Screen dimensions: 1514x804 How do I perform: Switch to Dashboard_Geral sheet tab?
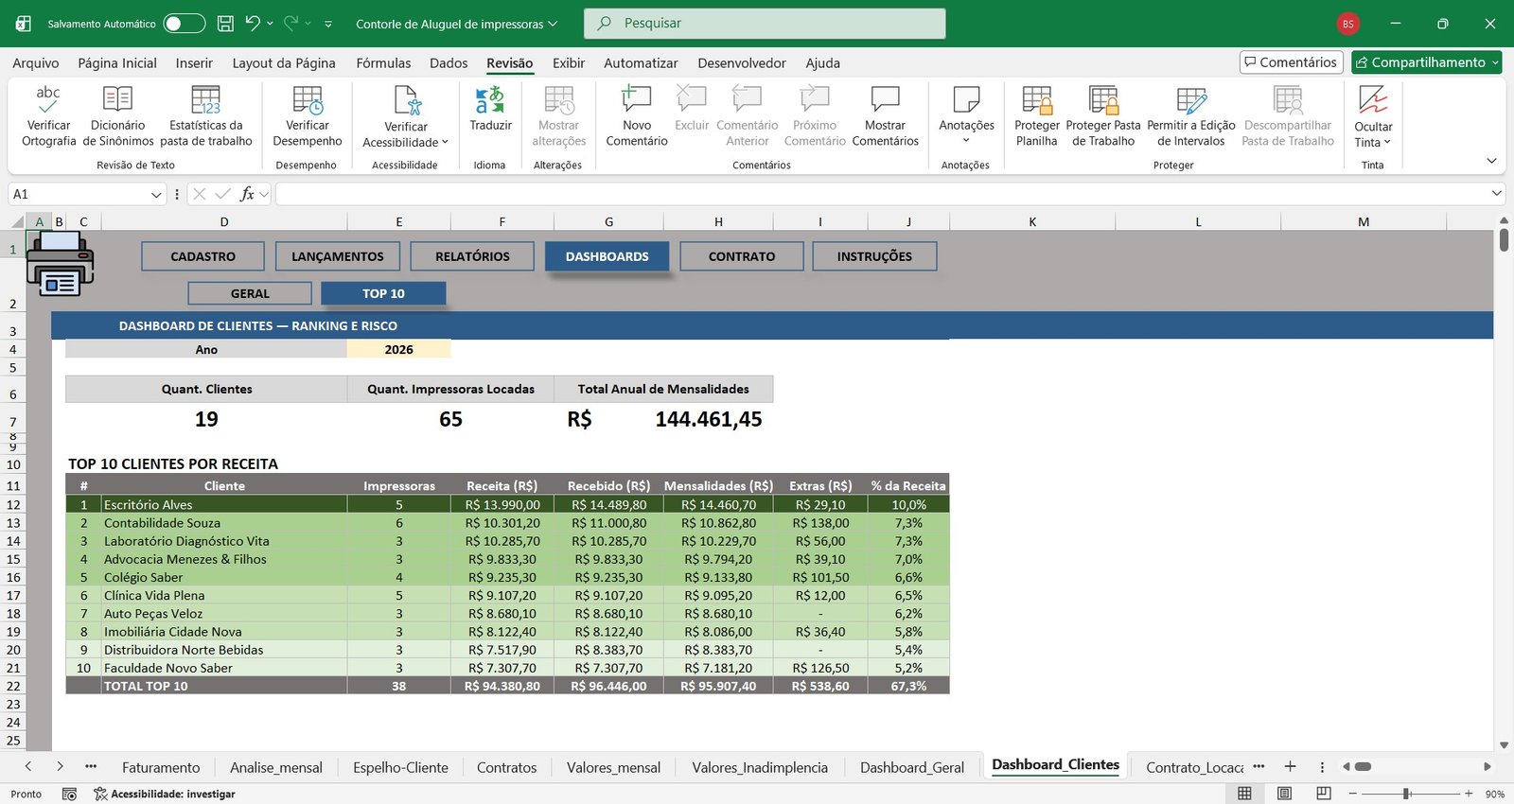click(x=912, y=767)
